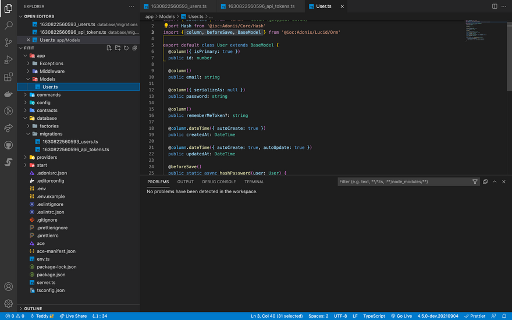Viewport: 512px width, 320px height.
Task: Open the Docker view in activity bar
Action: coord(8,94)
